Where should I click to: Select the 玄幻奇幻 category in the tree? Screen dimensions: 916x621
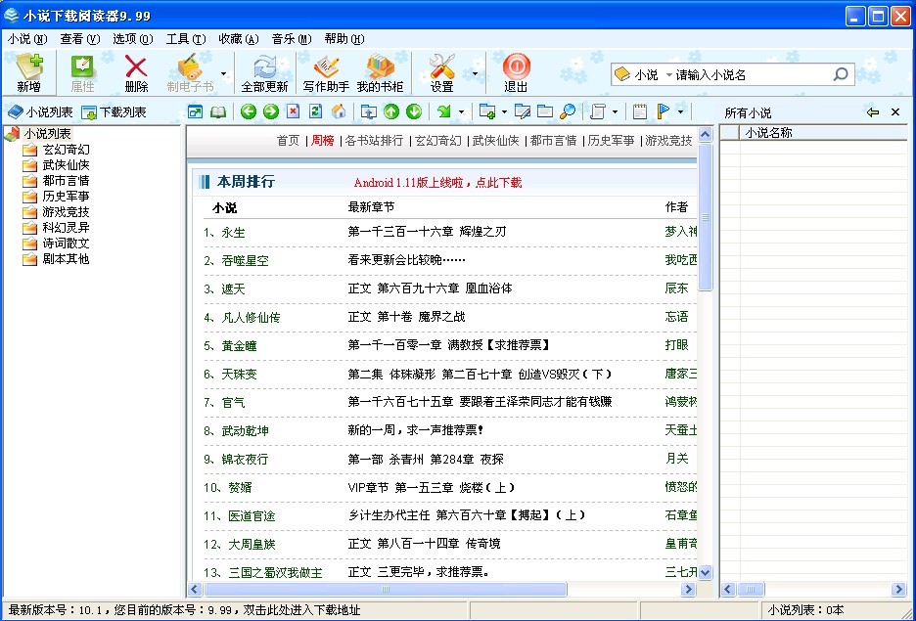[x=66, y=150]
